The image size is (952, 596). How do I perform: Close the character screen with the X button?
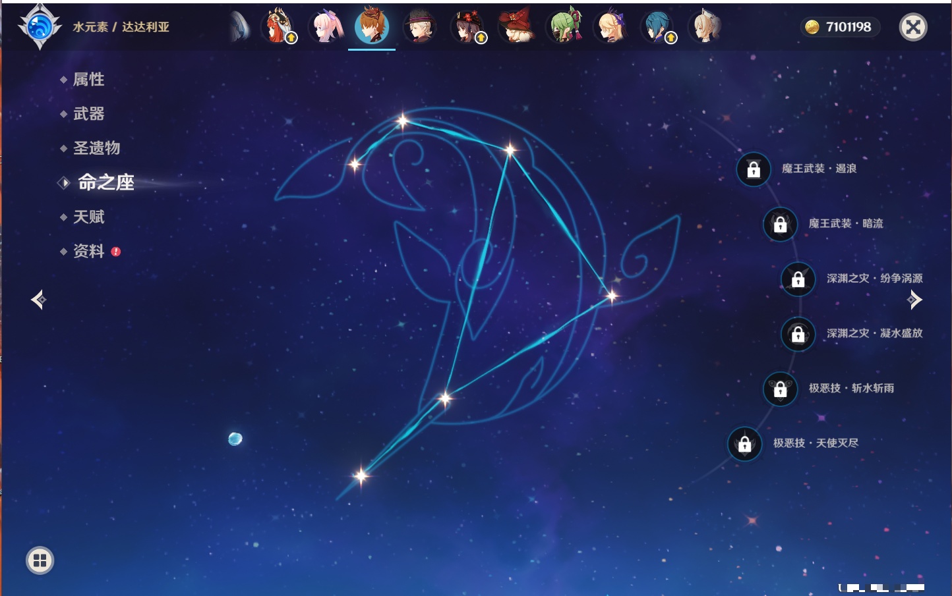[913, 27]
